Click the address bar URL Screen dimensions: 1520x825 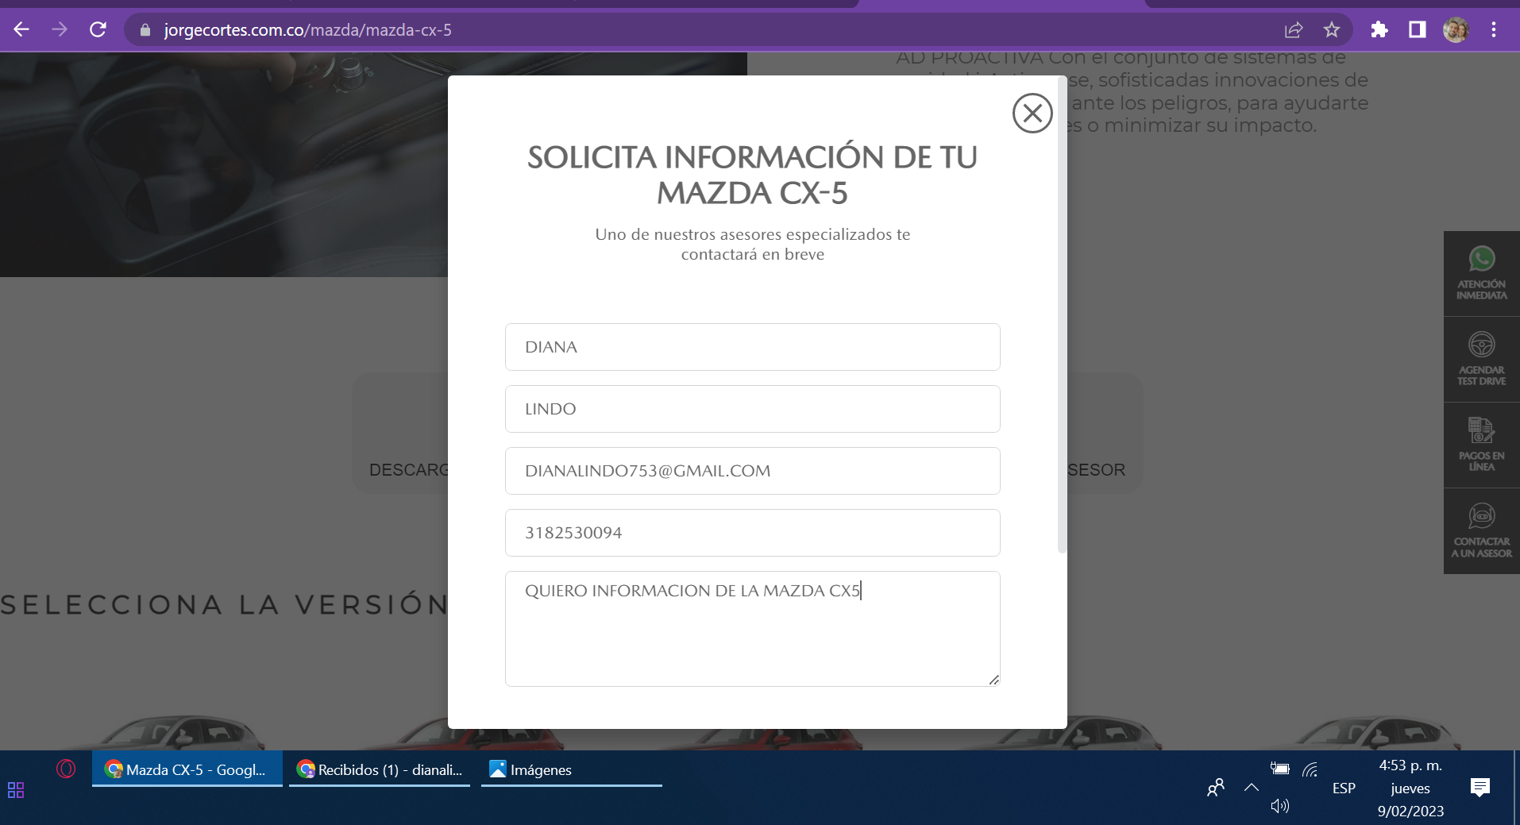point(307,30)
